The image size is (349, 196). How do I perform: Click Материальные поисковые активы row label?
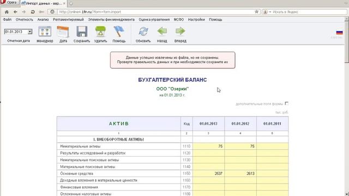click(88, 167)
